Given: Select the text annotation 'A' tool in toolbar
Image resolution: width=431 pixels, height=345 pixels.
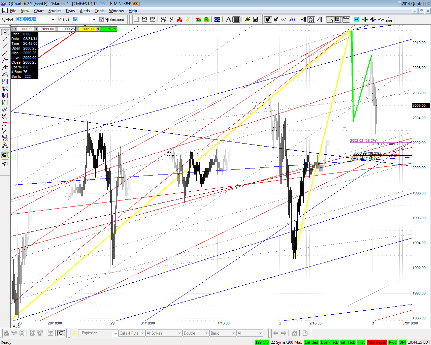Looking at the screenshot, I should click(x=228, y=20).
